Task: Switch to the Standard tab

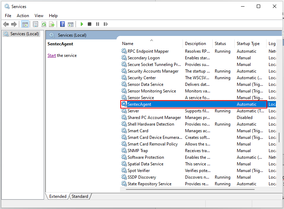Action: click(80, 196)
